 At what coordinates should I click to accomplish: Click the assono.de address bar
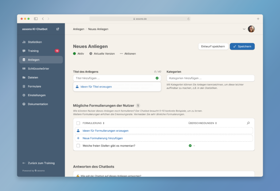click(140, 19)
